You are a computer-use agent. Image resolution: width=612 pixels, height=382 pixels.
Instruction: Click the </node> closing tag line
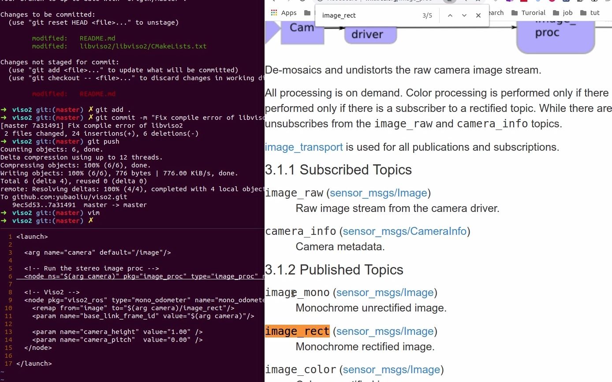[x=38, y=348]
